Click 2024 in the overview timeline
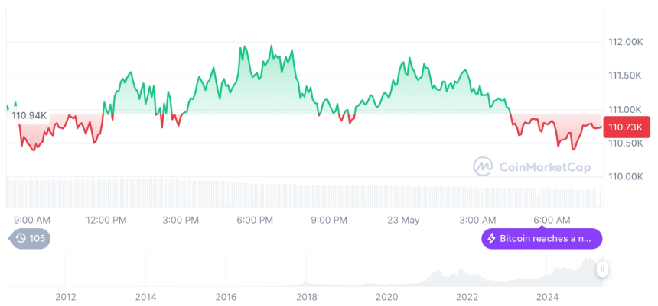The width and height of the screenshot is (658, 306). pyautogui.click(x=547, y=296)
